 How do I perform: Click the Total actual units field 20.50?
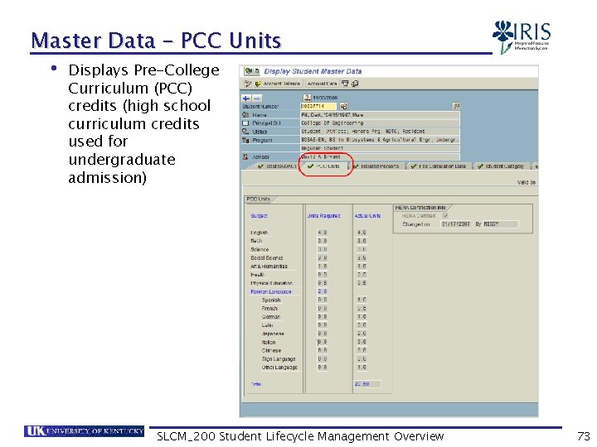[x=367, y=384]
